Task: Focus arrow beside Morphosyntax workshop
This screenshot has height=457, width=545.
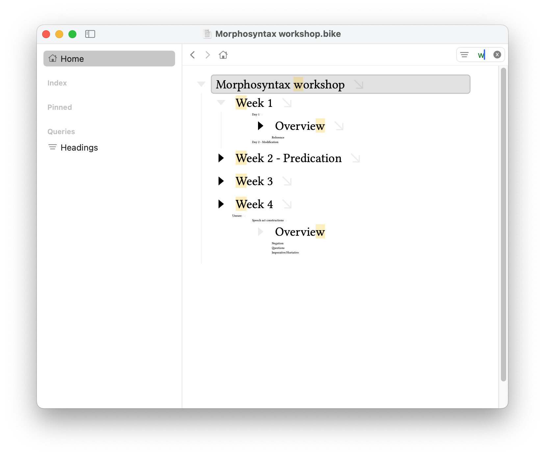Action: click(x=359, y=85)
